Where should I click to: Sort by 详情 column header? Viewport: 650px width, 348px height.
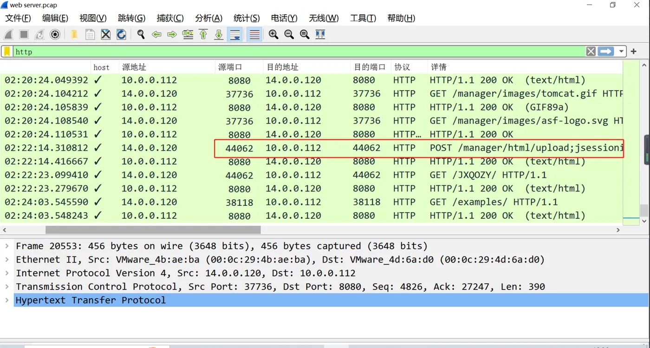[x=525, y=67]
